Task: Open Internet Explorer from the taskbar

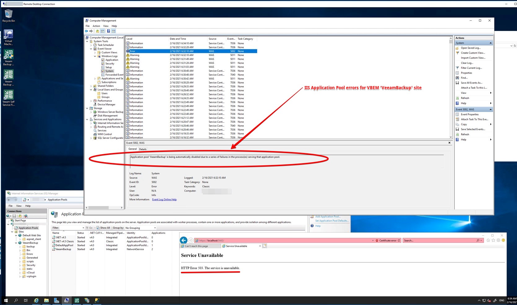Action: pyautogui.click(x=36, y=300)
